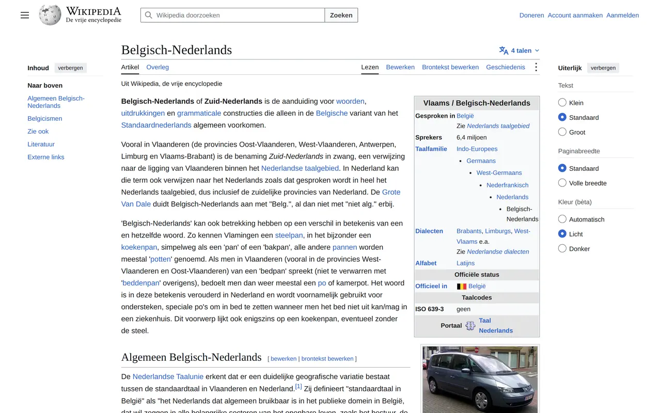Select Volle breedte page width
This screenshot has width=661, height=413.
(x=562, y=183)
